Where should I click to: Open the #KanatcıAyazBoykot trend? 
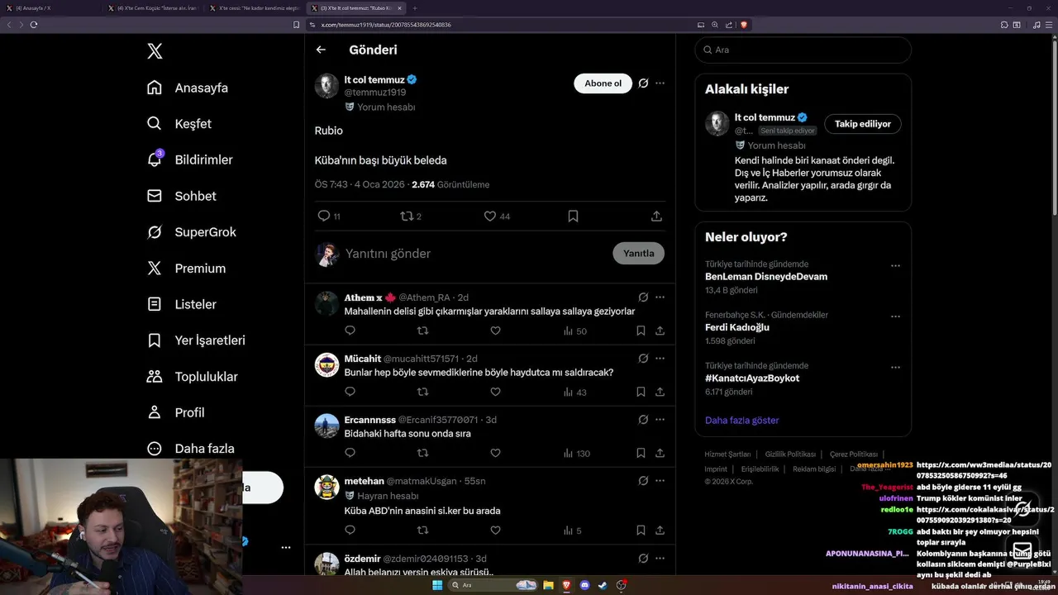[x=752, y=378]
